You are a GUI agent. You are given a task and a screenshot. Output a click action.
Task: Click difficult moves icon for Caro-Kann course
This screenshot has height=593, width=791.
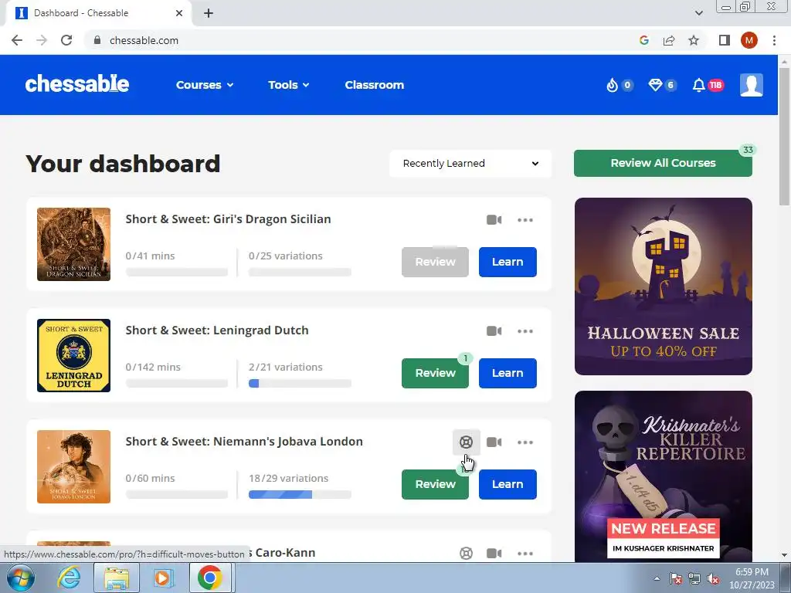[466, 553]
